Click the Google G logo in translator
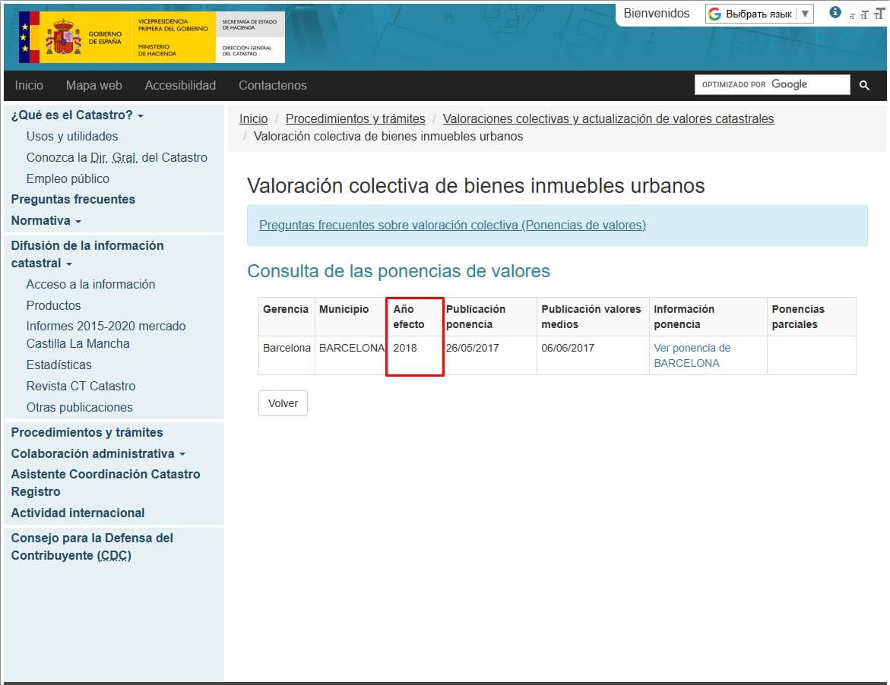Viewport: 890px width, 685px height. pyautogui.click(x=714, y=14)
